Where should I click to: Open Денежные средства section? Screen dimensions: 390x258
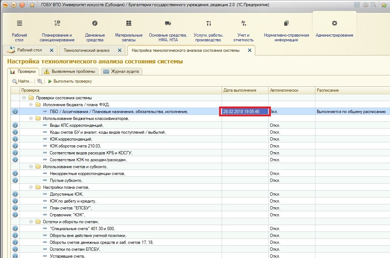95,24
